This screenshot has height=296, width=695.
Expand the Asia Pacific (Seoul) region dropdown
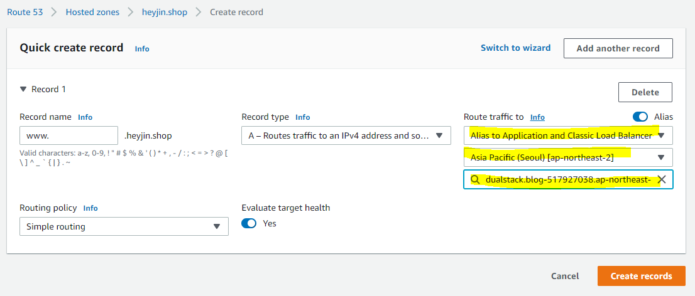coord(568,157)
